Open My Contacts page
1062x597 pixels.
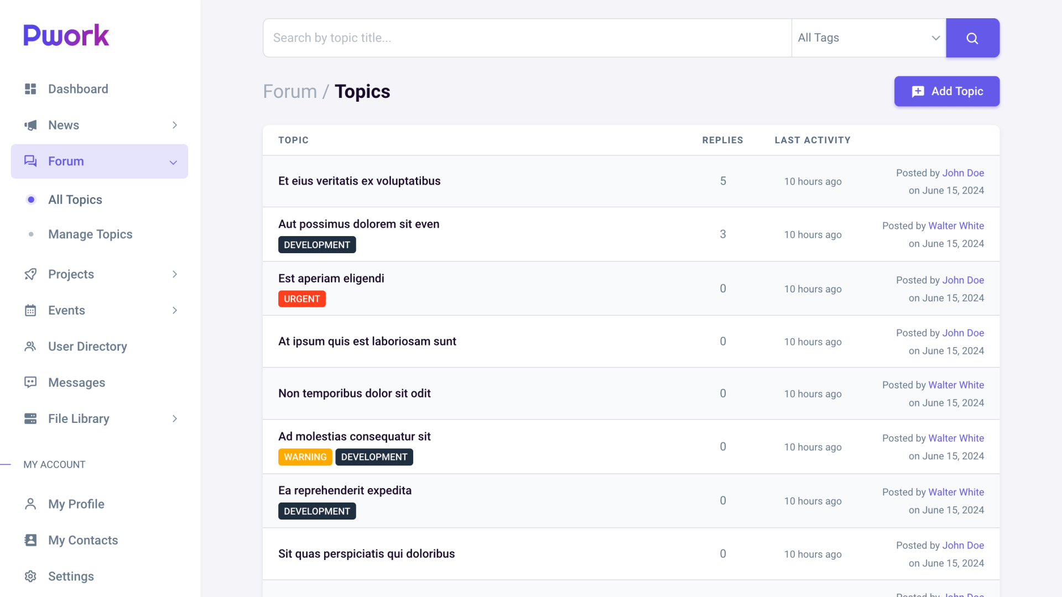(100, 540)
